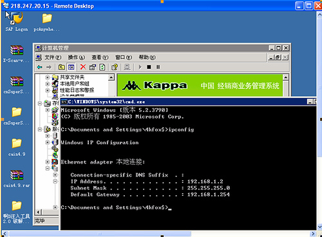Click red X Delete toolbar icon

[83, 67]
